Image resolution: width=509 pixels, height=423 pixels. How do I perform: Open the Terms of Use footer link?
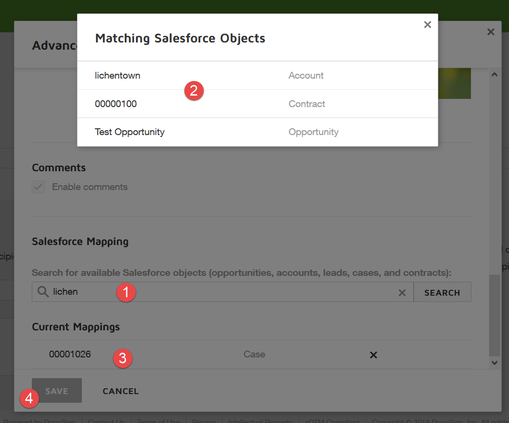(x=157, y=421)
